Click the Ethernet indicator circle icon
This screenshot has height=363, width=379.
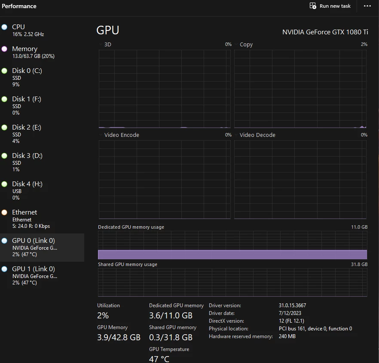(4, 212)
